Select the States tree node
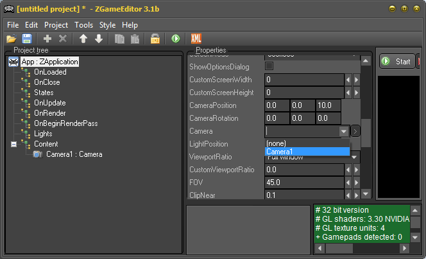Viewport: 426px width, 259px height. [44, 93]
